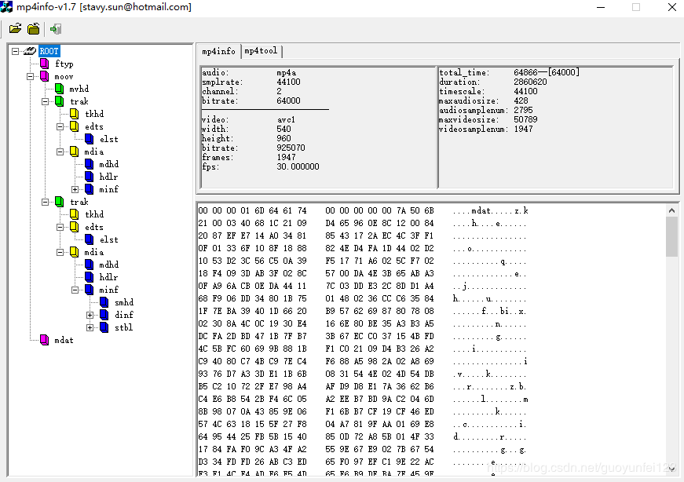Select the dinf tree item label
The width and height of the screenshot is (684, 482).
[x=124, y=315]
